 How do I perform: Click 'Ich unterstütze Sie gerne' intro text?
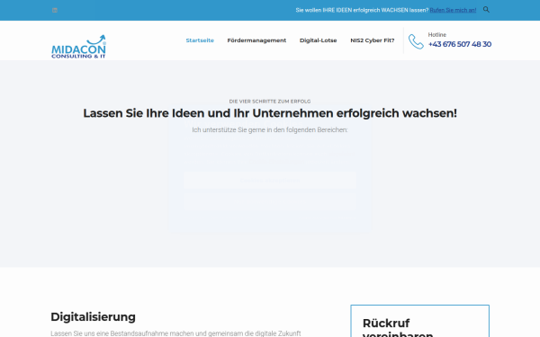pyautogui.click(x=270, y=130)
